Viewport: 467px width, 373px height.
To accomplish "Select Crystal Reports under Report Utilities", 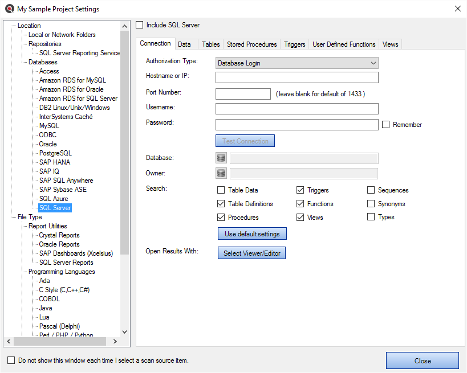I will coord(59,235).
